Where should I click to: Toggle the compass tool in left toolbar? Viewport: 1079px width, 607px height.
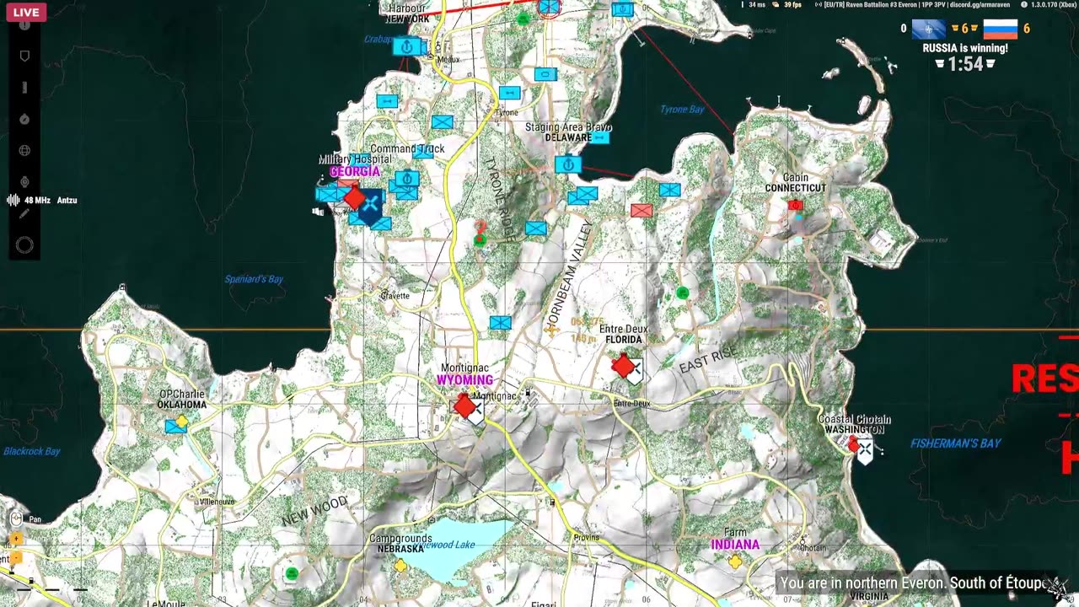click(x=24, y=119)
